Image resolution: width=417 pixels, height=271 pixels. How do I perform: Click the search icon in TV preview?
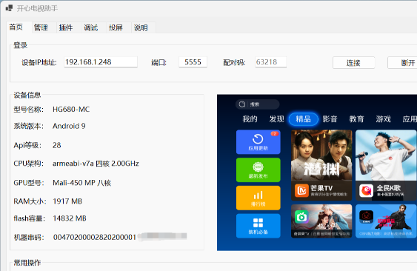[x=242, y=104]
